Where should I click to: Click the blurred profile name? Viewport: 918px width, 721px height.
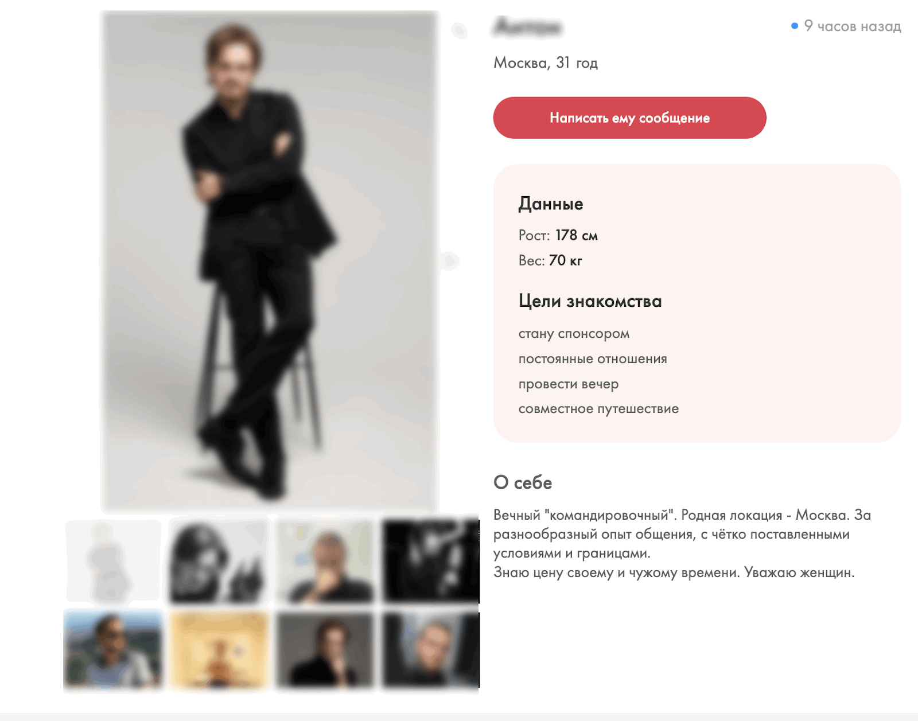[528, 27]
